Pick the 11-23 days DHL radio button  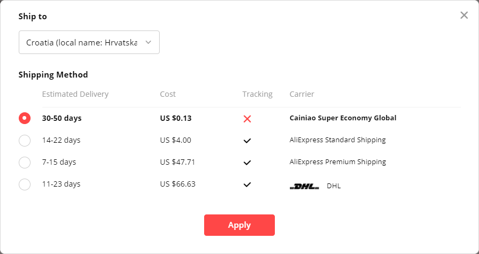tap(25, 184)
